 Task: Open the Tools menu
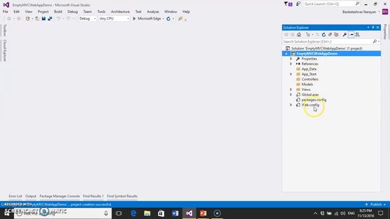coord(101,12)
